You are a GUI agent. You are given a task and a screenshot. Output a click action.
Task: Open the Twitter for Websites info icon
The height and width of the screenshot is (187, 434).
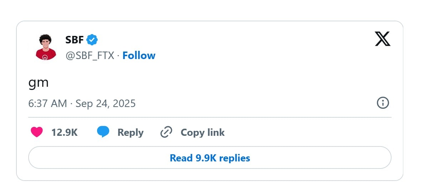click(383, 103)
